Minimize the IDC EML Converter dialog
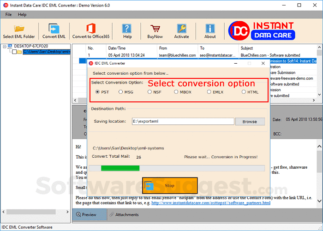This screenshot has height=231, width=323. (x=236, y=64)
